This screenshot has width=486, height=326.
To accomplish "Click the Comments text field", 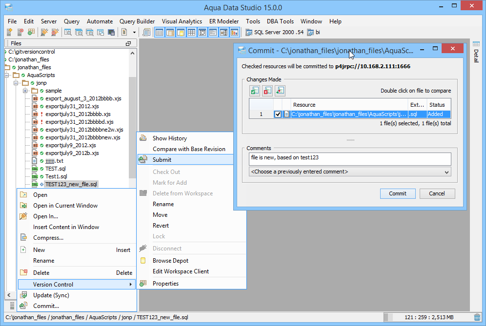I will [350, 159].
